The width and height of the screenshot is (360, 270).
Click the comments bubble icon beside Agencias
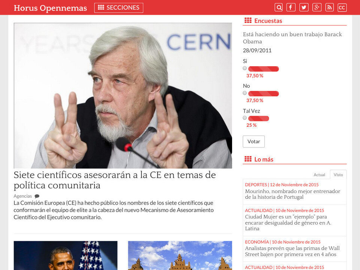(x=37, y=196)
